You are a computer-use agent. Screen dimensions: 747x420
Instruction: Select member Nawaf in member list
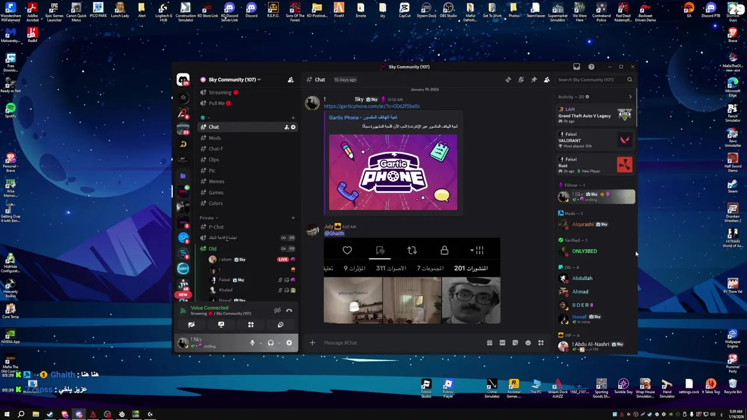[595, 318]
